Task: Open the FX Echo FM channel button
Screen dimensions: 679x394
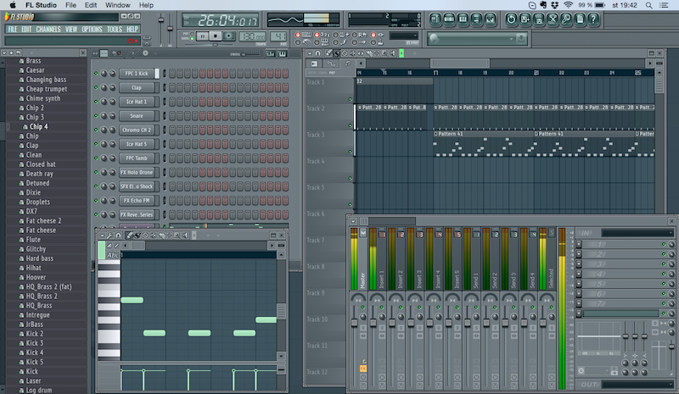Action: [x=136, y=201]
